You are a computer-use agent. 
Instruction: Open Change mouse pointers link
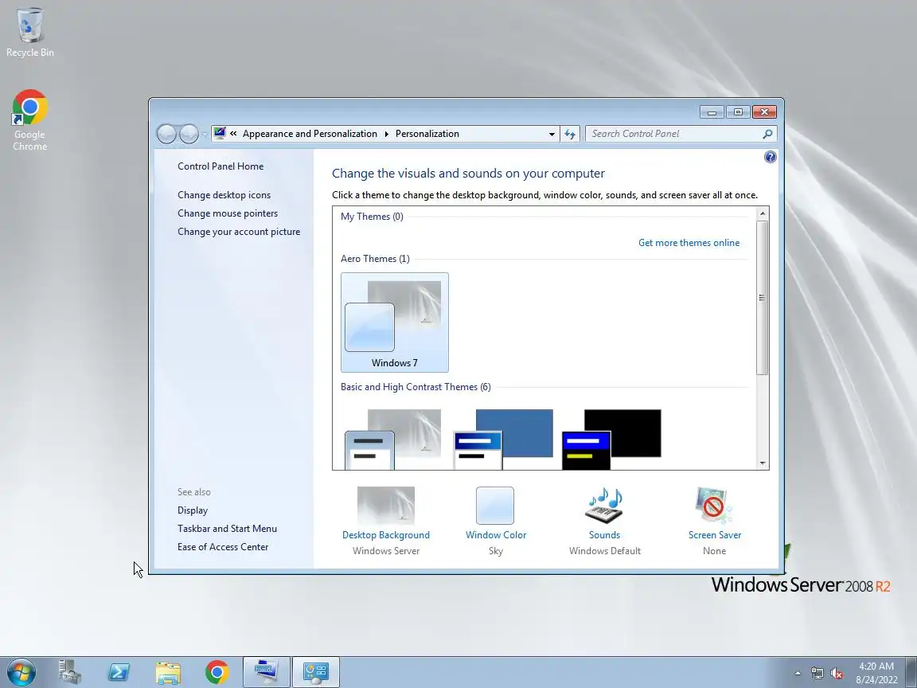(228, 213)
